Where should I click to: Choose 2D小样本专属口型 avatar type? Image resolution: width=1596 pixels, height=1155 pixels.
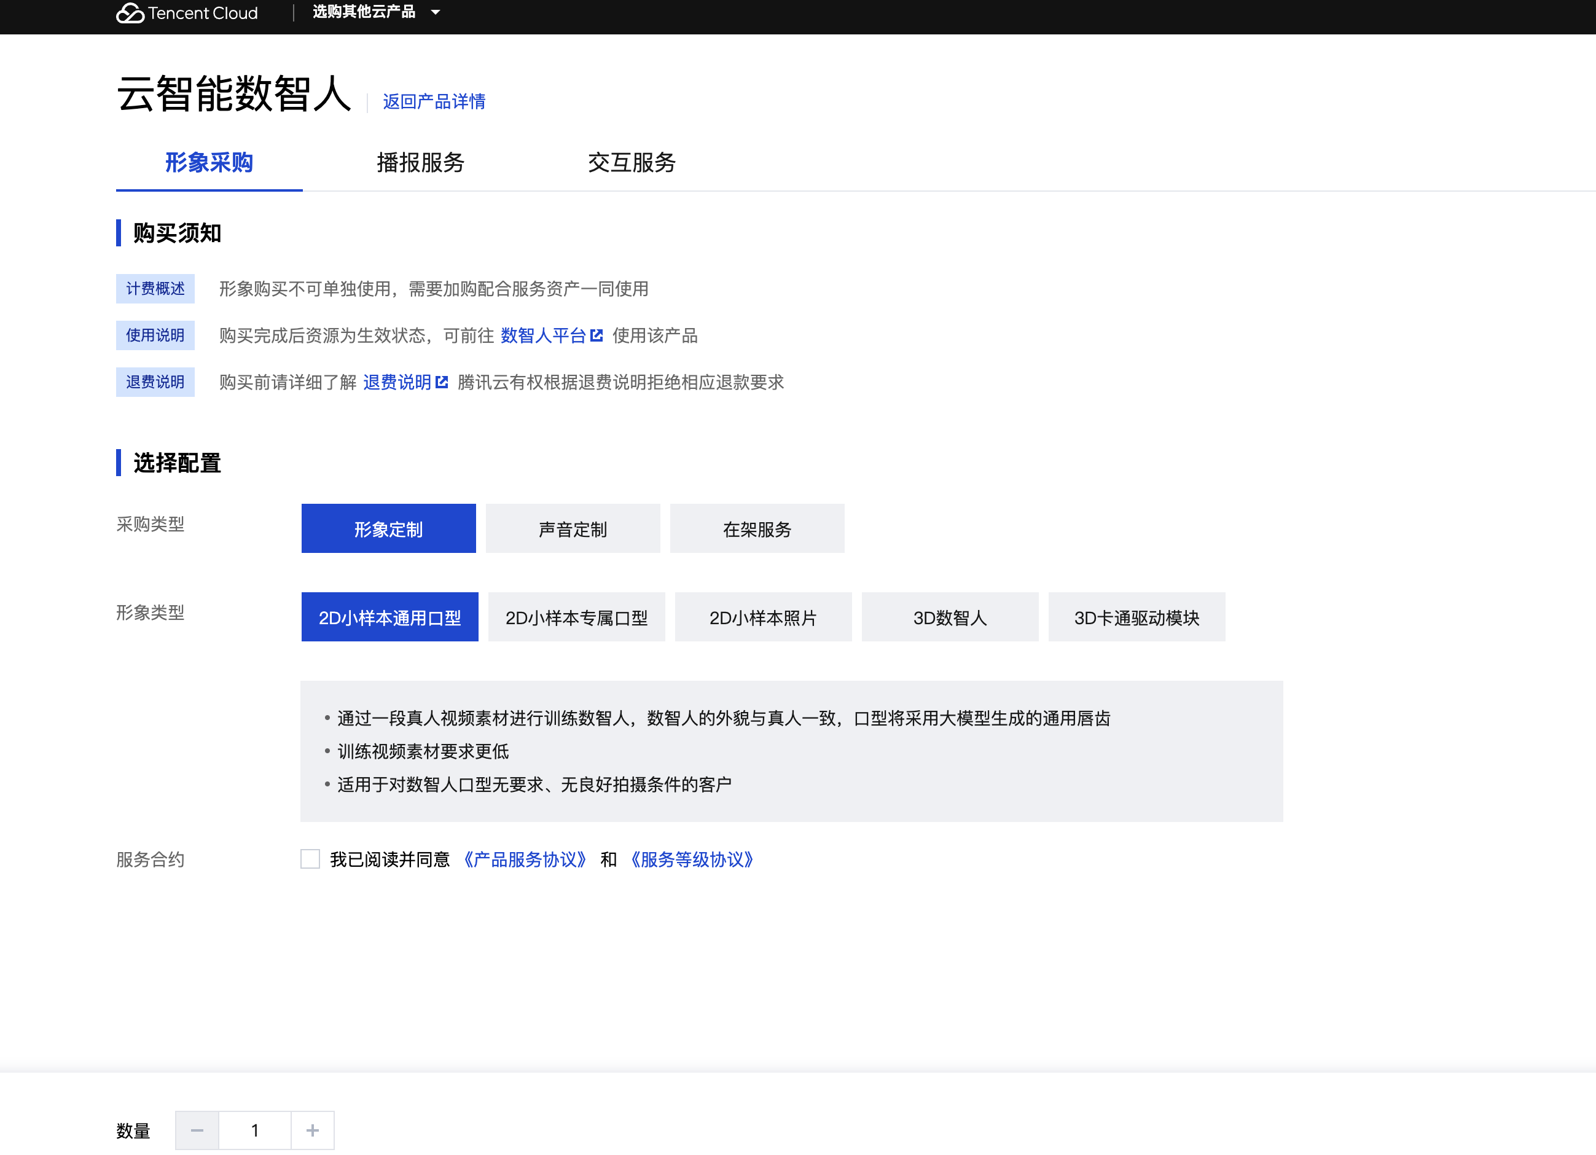576,617
